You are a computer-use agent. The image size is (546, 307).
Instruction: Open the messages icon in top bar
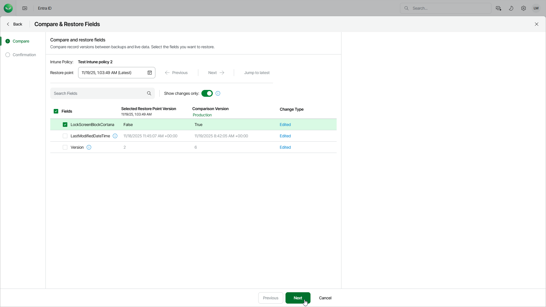(x=498, y=8)
